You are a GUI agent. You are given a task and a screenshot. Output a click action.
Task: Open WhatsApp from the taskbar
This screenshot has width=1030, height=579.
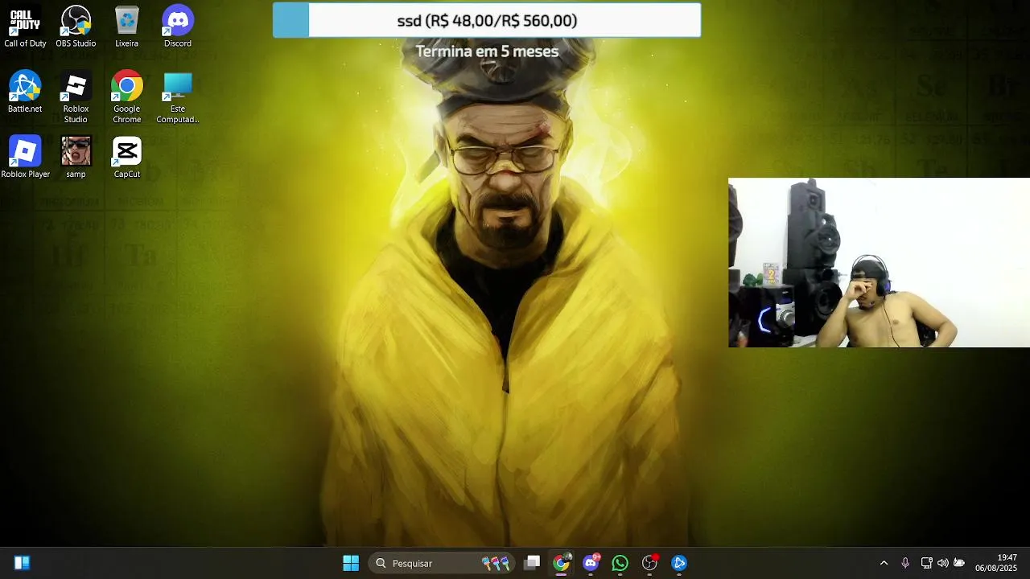[620, 563]
